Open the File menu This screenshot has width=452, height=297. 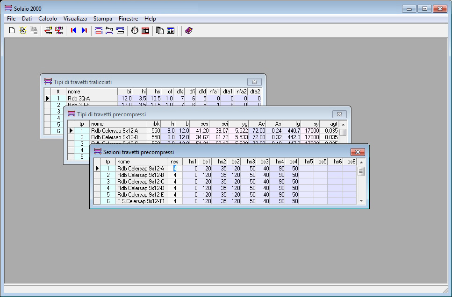pos(11,18)
